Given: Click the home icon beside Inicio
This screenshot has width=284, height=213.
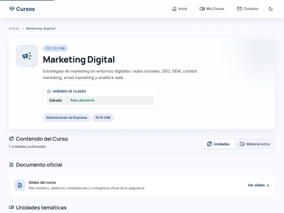Looking at the screenshot, I should click(174, 9).
